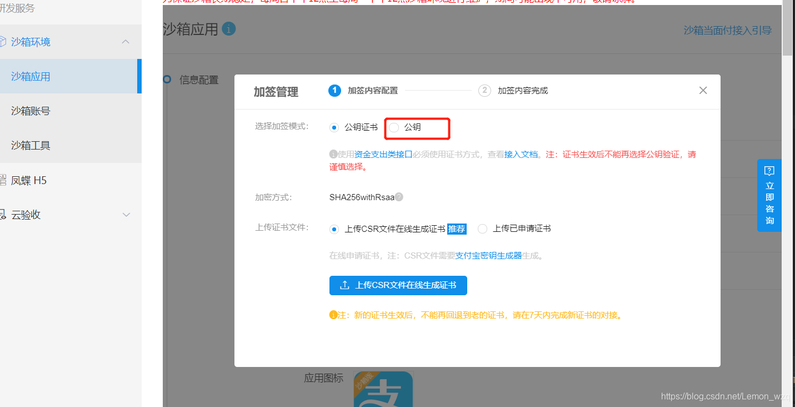Image resolution: width=795 pixels, height=407 pixels.
Task: Click the question icon on 立即咨询 tab
Action: coord(769,171)
